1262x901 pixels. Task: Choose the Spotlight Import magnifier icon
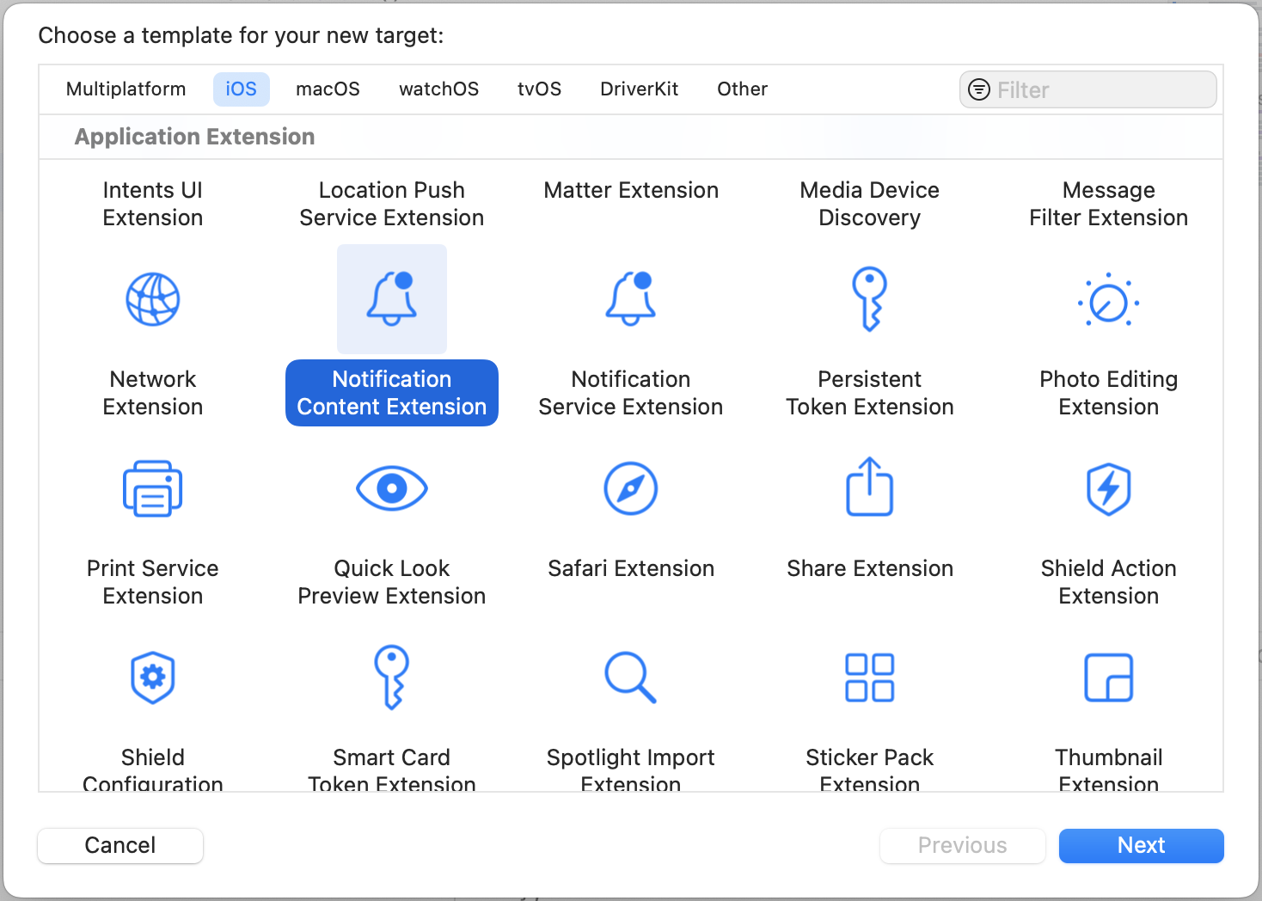pyautogui.click(x=631, y=677)
